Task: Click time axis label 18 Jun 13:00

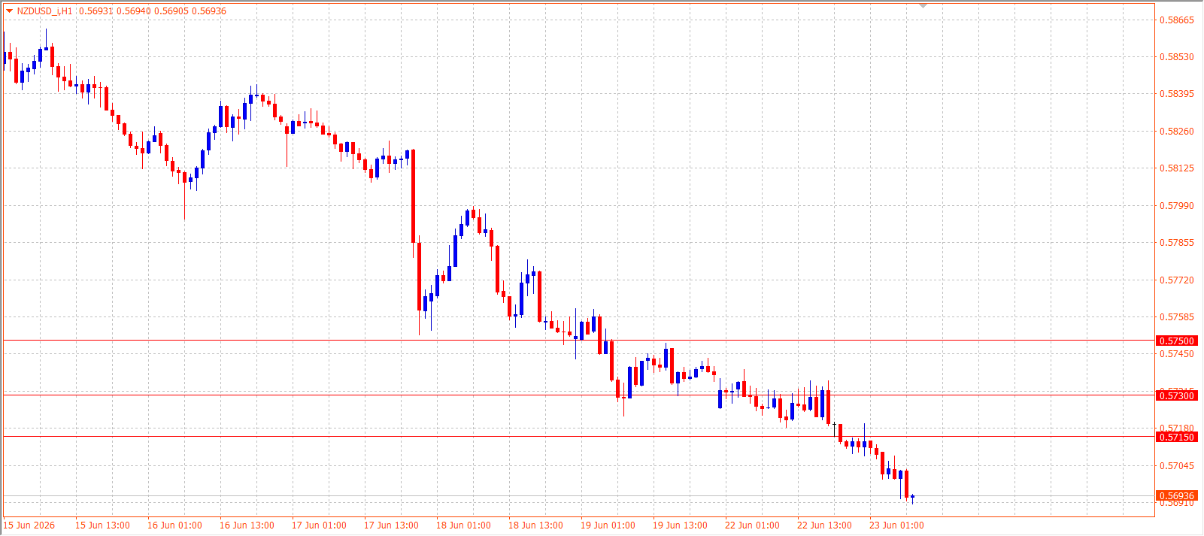Action: 535,525
